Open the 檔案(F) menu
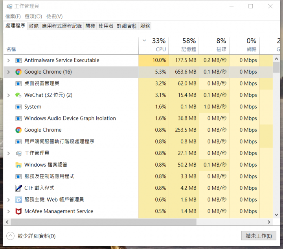The width and height of the screenshot is (283, 249). pyautogui.click(x=13, y=16)
